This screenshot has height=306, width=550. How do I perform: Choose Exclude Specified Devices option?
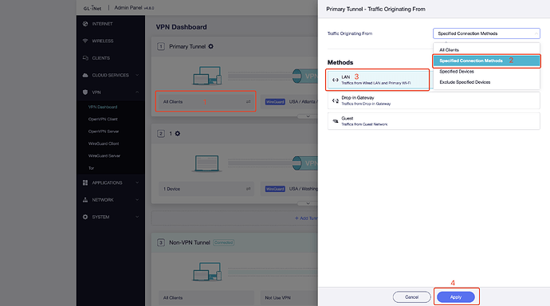486,82
